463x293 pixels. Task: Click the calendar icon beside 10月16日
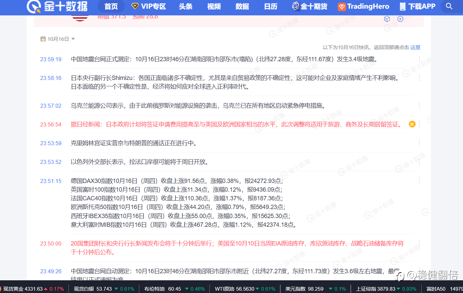pyautogui.click(x=43, y=39)
